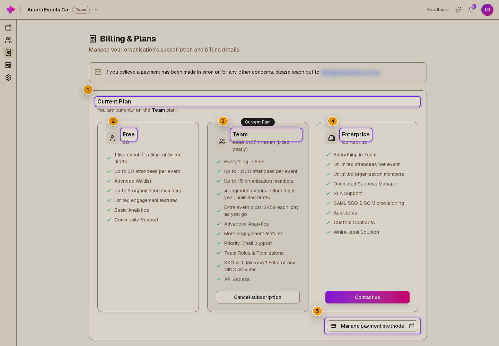Expand the organisation switcher chevron

96,10
